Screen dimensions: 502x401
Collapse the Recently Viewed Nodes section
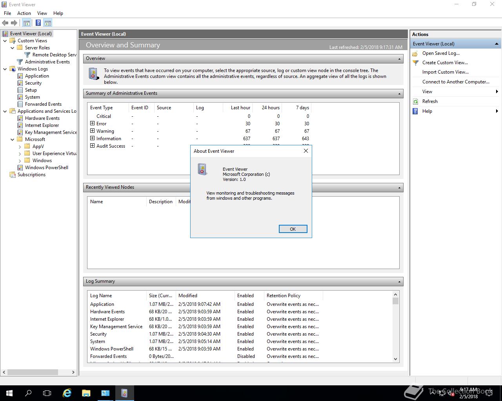[x=399, y=188]
